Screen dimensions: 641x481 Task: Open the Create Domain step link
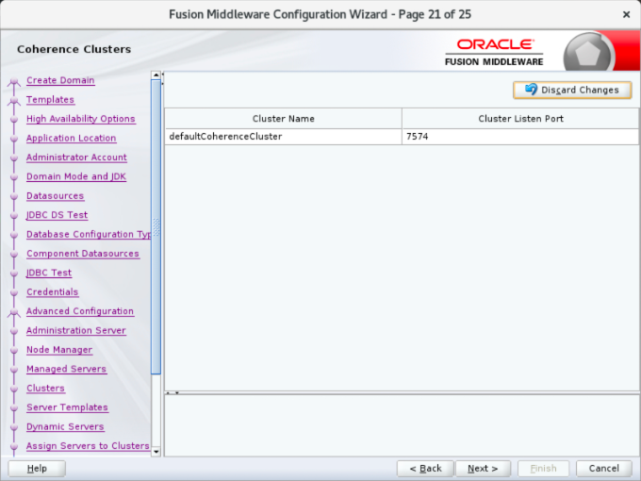[x=60, y=80]
